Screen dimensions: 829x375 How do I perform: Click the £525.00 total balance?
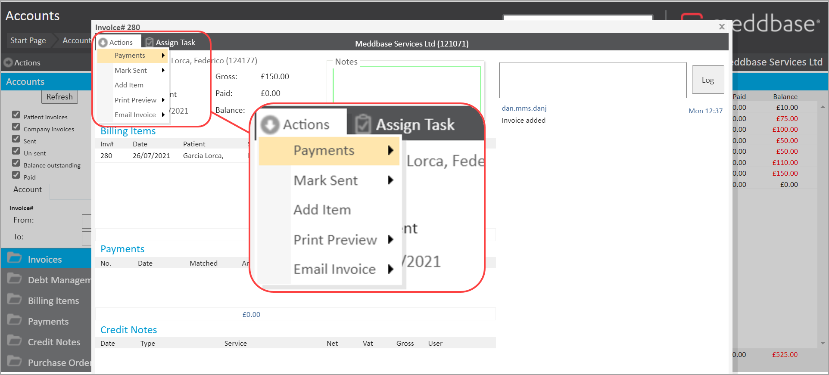click(x=785, y=355)
